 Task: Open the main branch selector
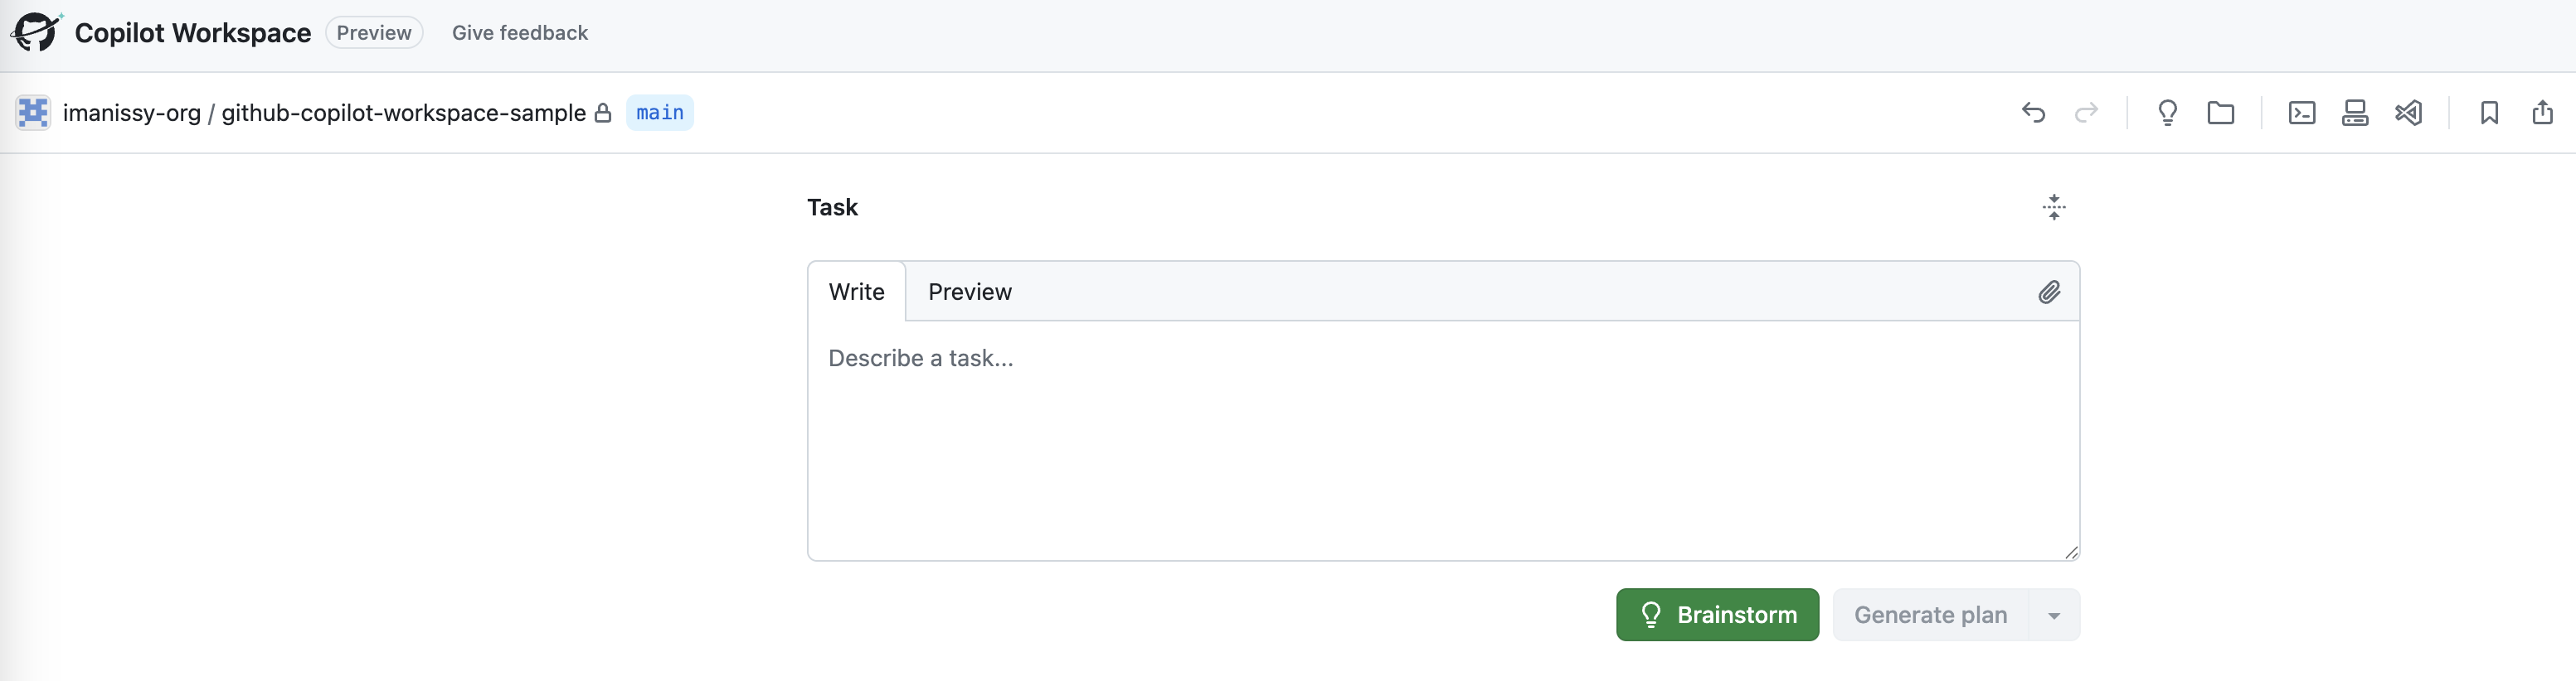tap(659, 113)
